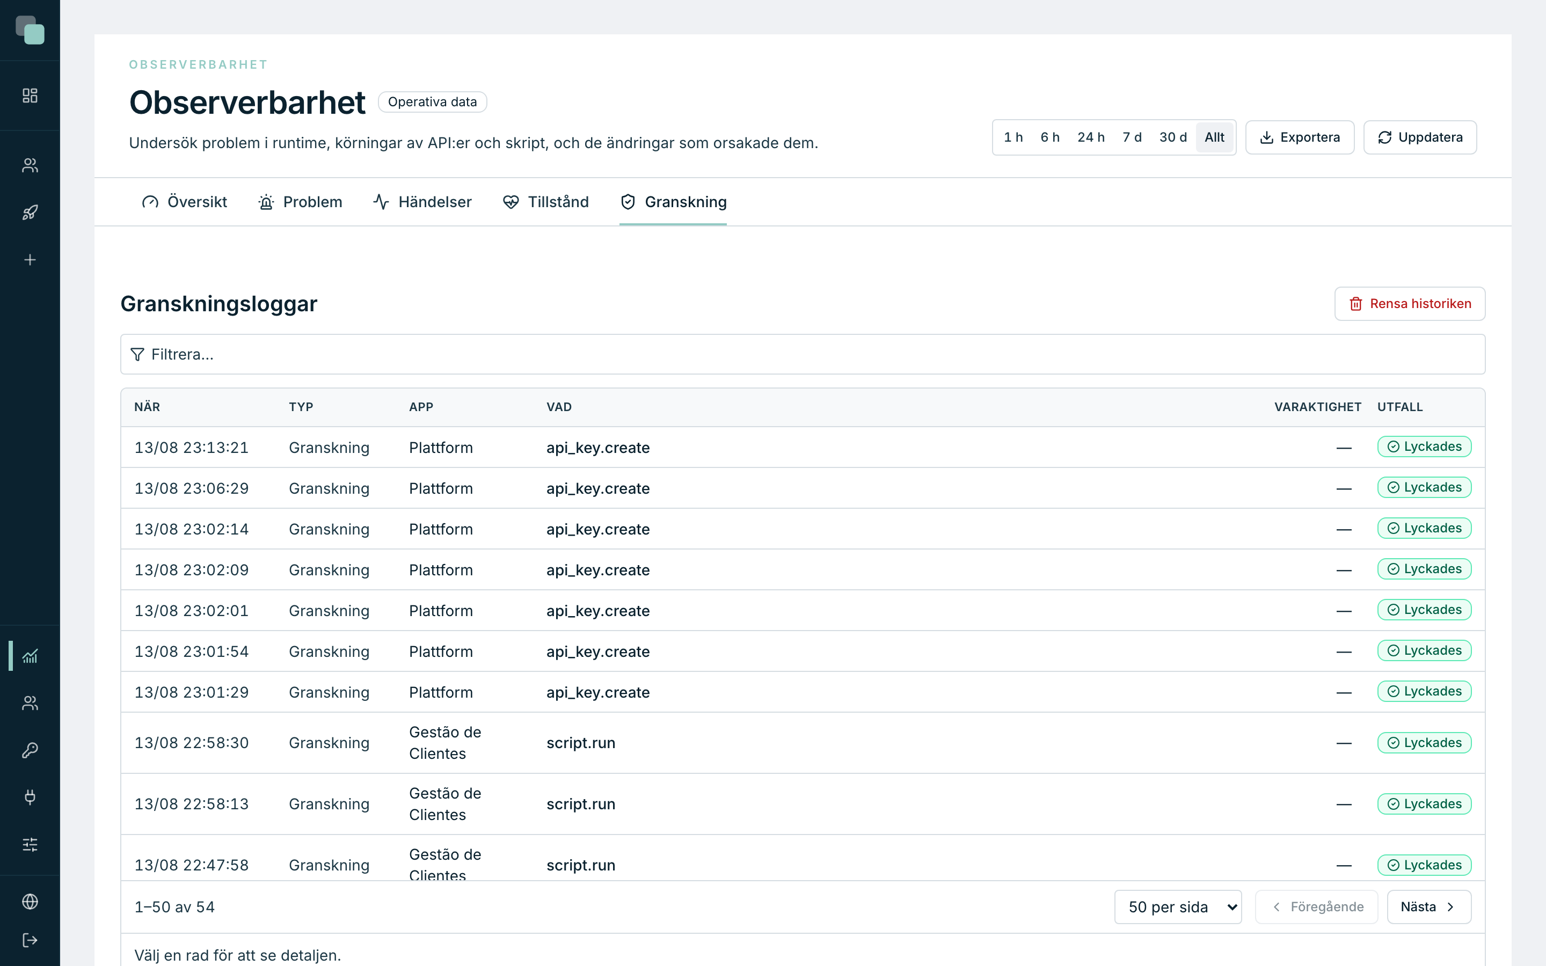Click api_key.create in the 23:06:29 row
Viewport: 1546px width, 966px height.
(598, 489)
